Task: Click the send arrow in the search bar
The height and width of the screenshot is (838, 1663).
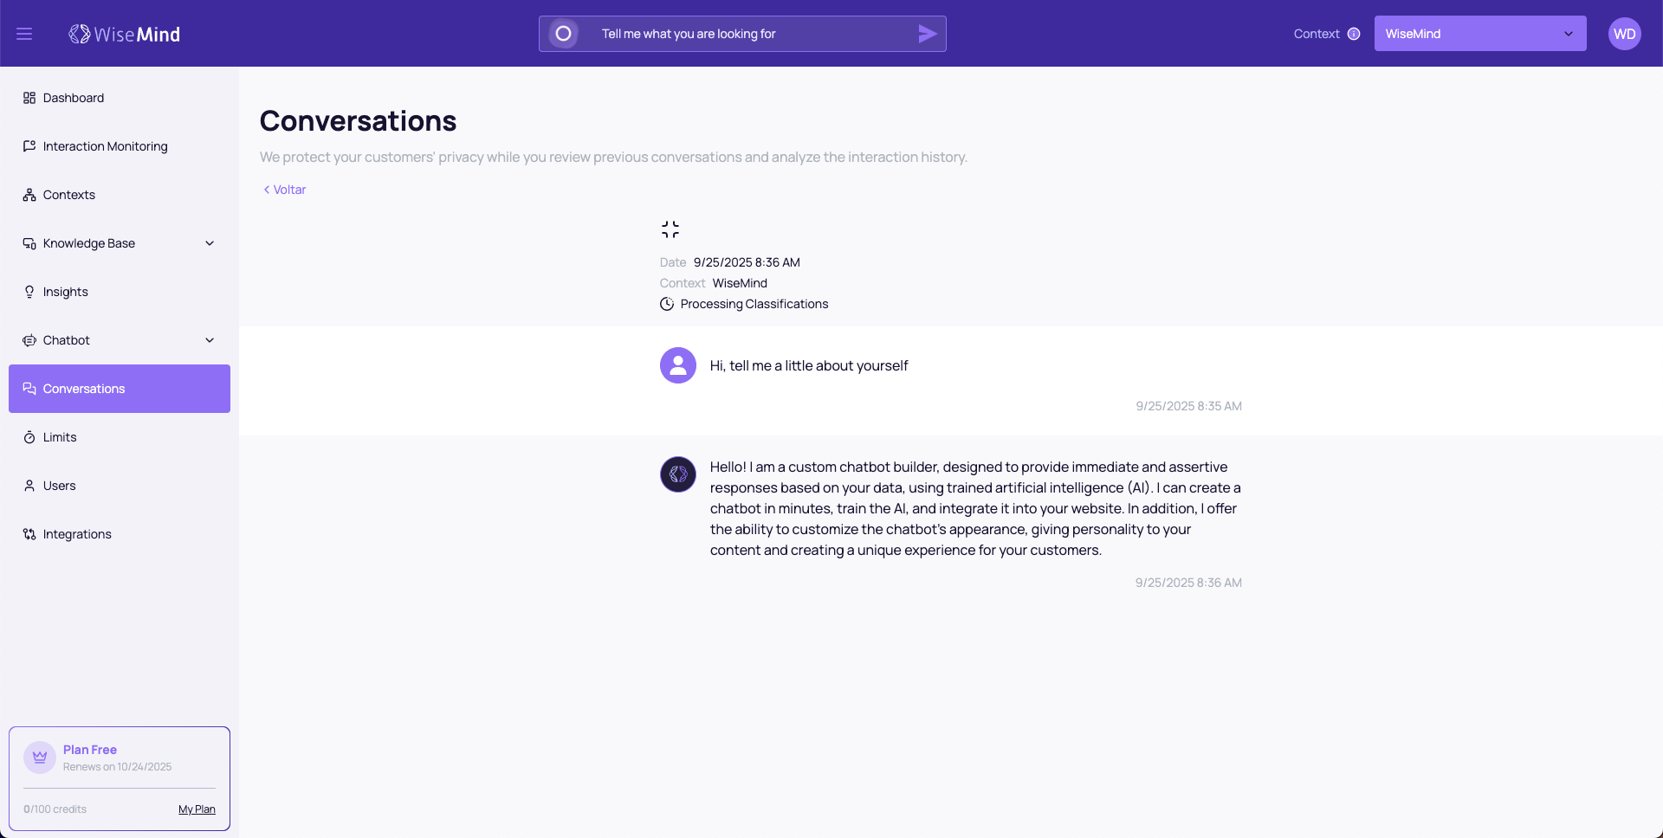Action: point(927,34)
